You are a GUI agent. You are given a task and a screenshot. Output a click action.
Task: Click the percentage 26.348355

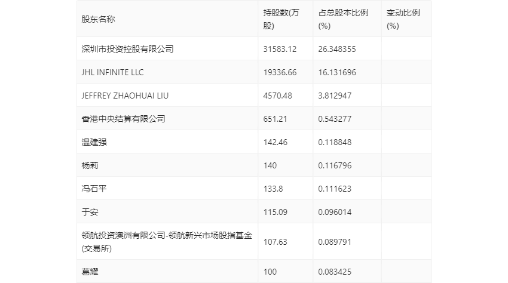coord(337,49)
